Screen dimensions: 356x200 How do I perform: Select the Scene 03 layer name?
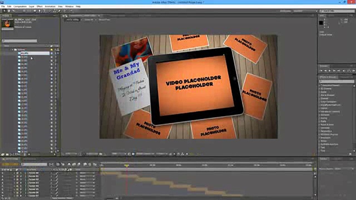33,183
